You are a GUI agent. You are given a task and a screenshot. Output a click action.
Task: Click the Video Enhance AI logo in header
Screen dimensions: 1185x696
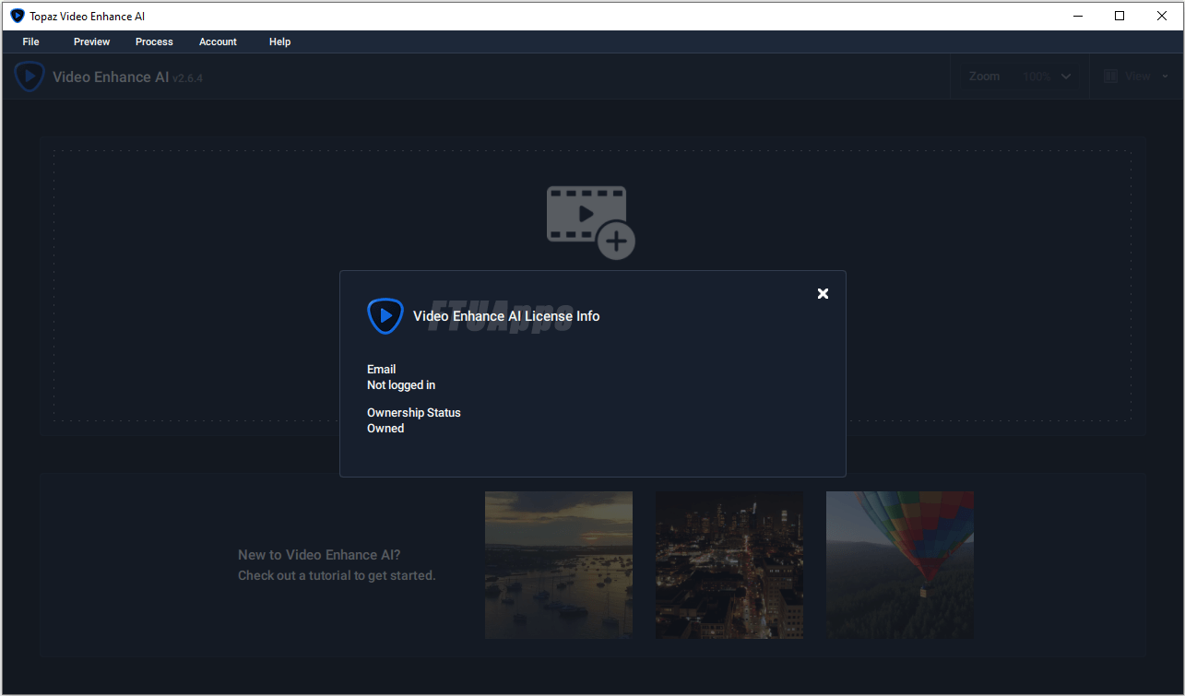click(x=30, y=77)
